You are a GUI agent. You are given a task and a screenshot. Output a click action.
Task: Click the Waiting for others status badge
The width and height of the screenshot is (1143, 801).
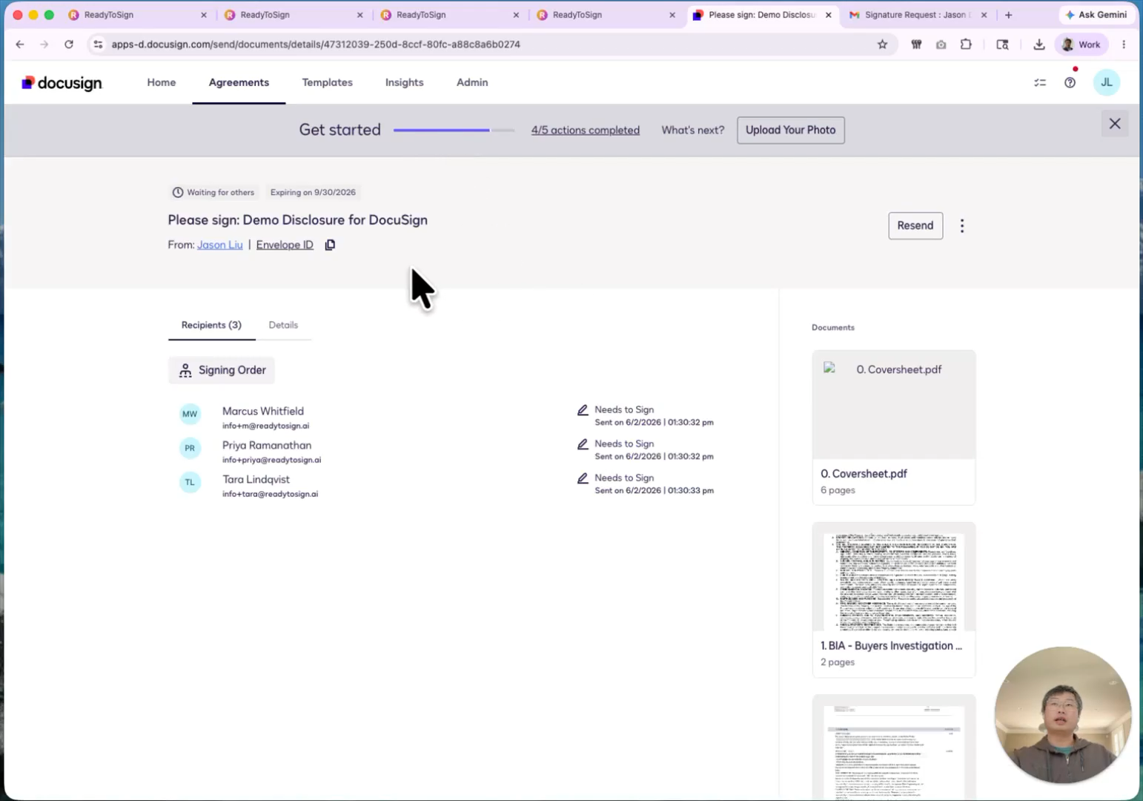point(213,192)
